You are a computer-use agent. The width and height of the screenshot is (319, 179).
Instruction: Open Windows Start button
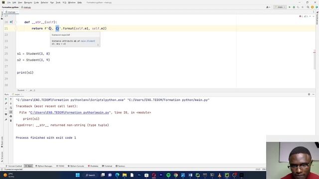point(78,175)
